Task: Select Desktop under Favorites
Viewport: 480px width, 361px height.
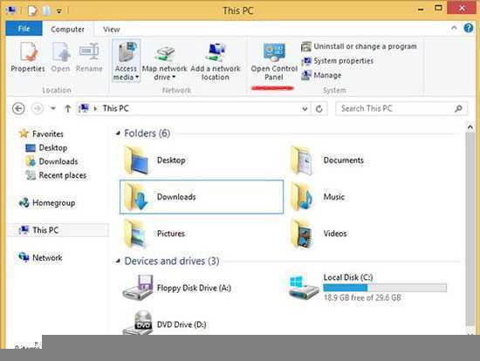Action: (x=46, y=147)
